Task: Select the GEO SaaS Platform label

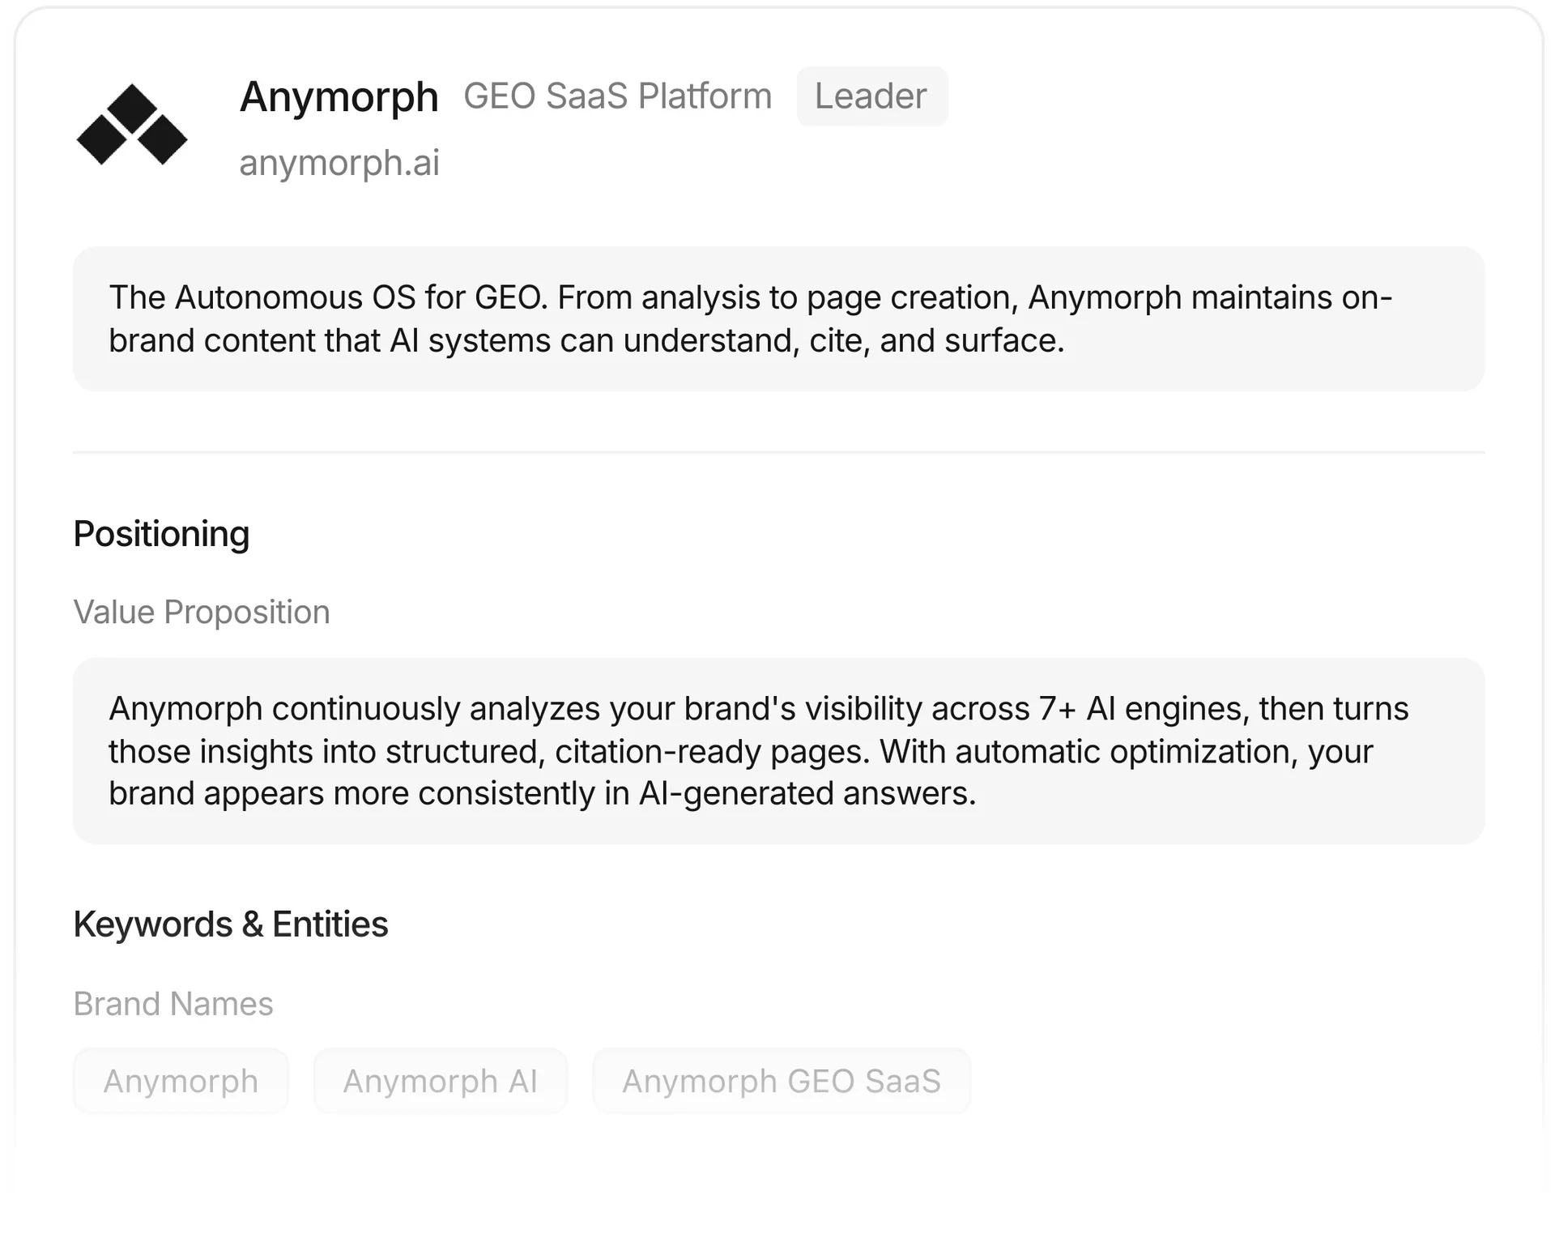Action: pyautogui.click(x=617, y=96)
